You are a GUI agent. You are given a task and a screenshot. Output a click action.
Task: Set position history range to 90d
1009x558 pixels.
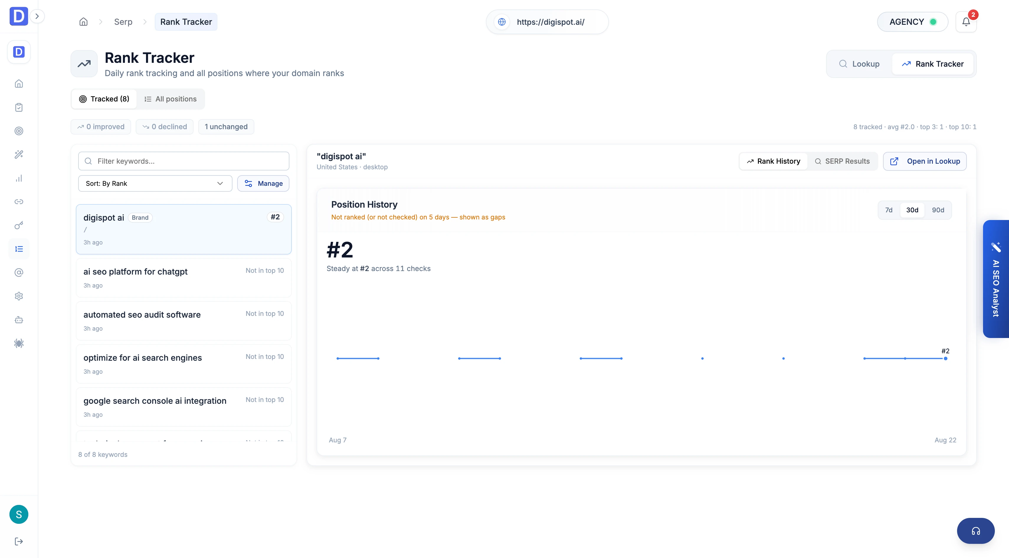[938, 210]
